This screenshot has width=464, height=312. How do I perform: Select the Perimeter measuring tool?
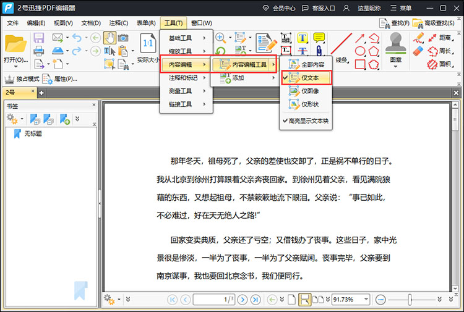point(440,51)
